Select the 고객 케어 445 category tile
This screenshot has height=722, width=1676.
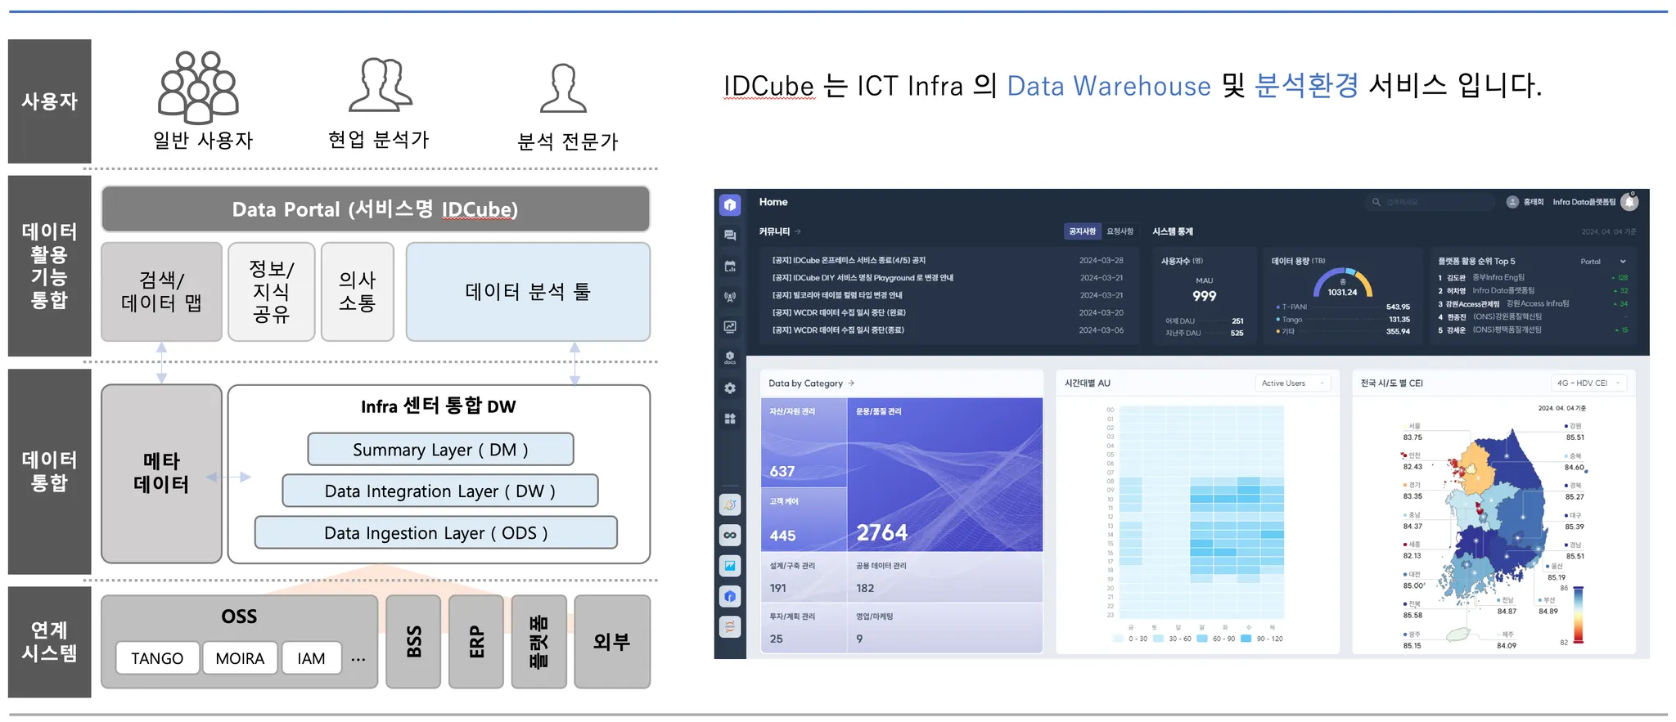[804, 519]
